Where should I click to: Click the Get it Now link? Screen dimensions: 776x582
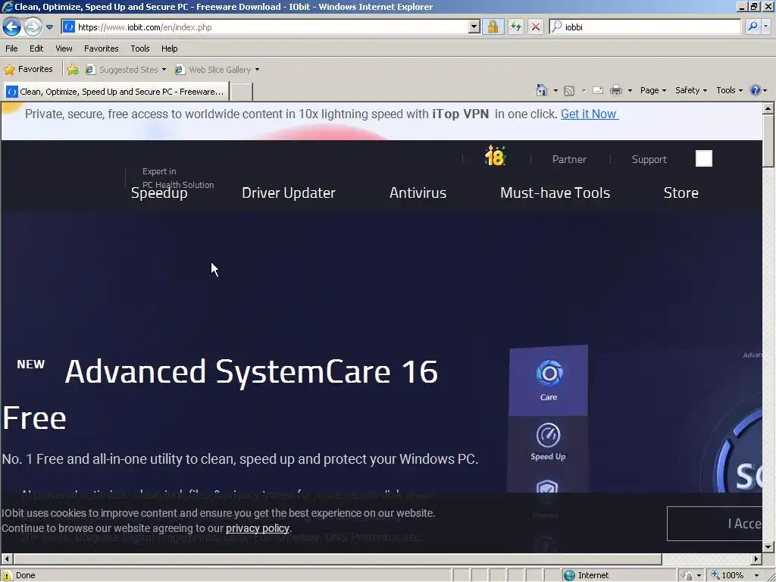click(589, 114)
